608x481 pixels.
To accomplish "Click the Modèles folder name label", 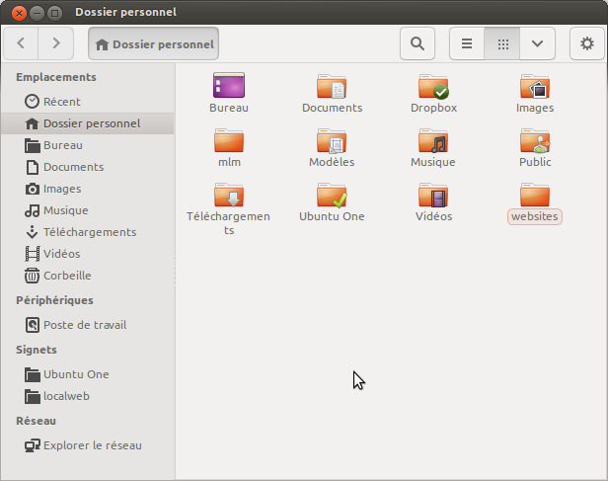I will (x=332, y=162).
